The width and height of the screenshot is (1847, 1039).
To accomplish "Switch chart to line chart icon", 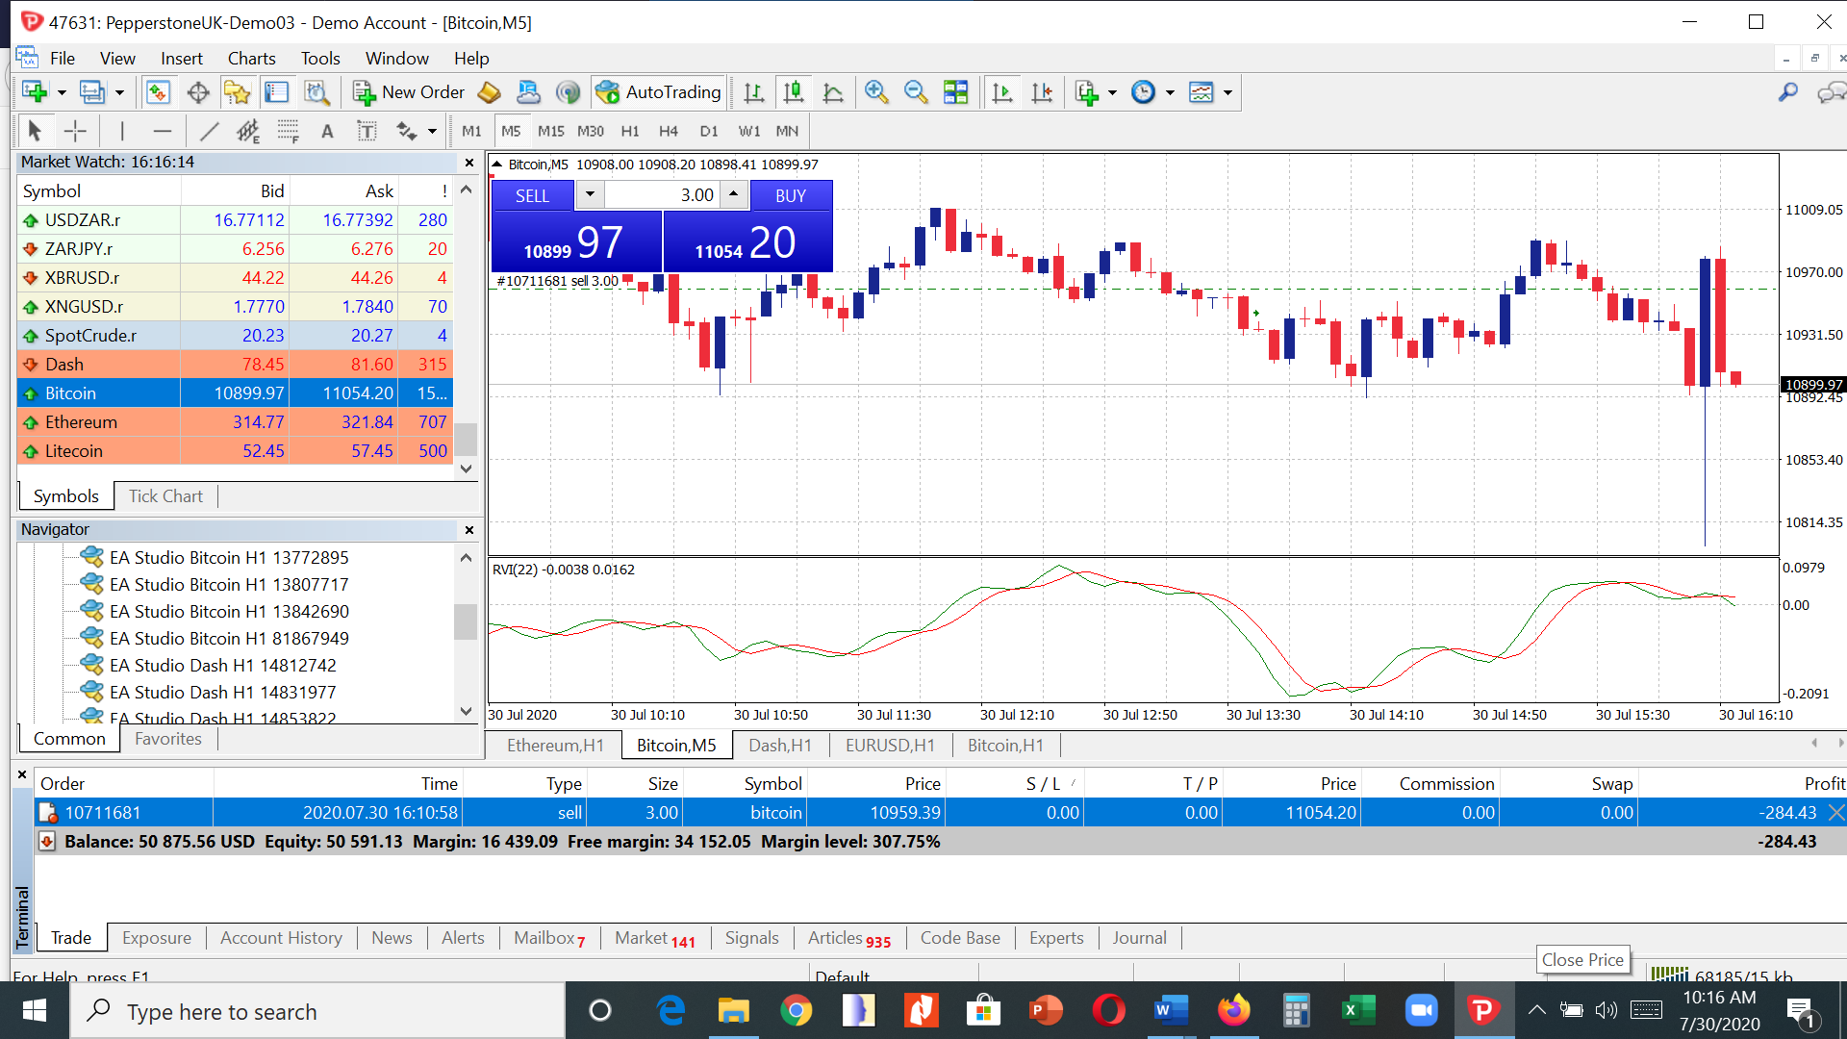I will (x=833, y=92).
